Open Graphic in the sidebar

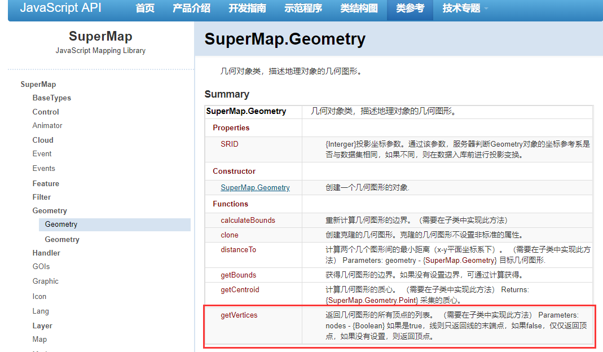tap(45, 281)
